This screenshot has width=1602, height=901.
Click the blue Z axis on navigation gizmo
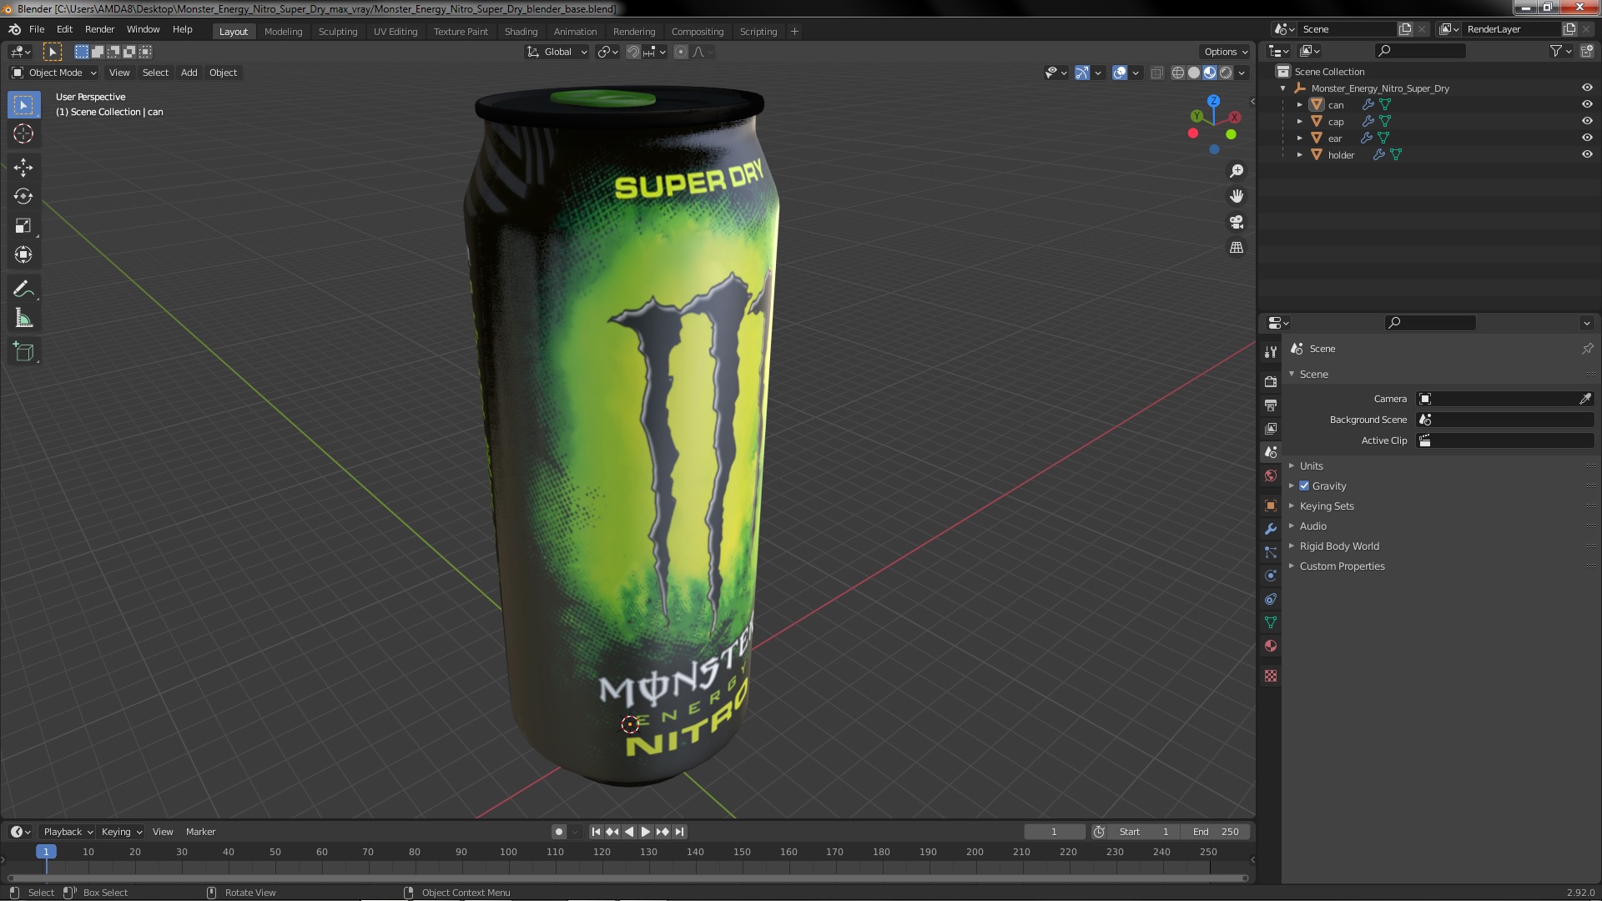pyautogui.click(x=1214, y=100)
